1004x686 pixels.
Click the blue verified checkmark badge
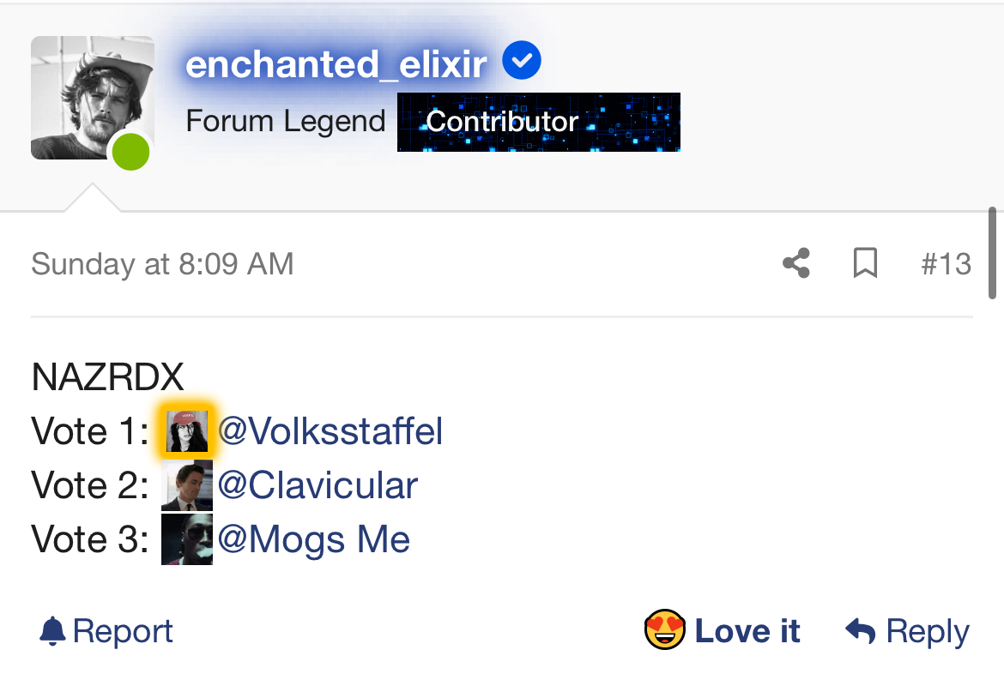pyautogui.click(x=521, y=60)
